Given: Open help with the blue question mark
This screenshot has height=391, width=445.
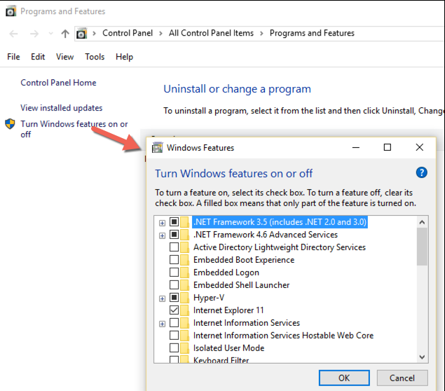Looking at the screenshot, I should click(x=422, y=172).
